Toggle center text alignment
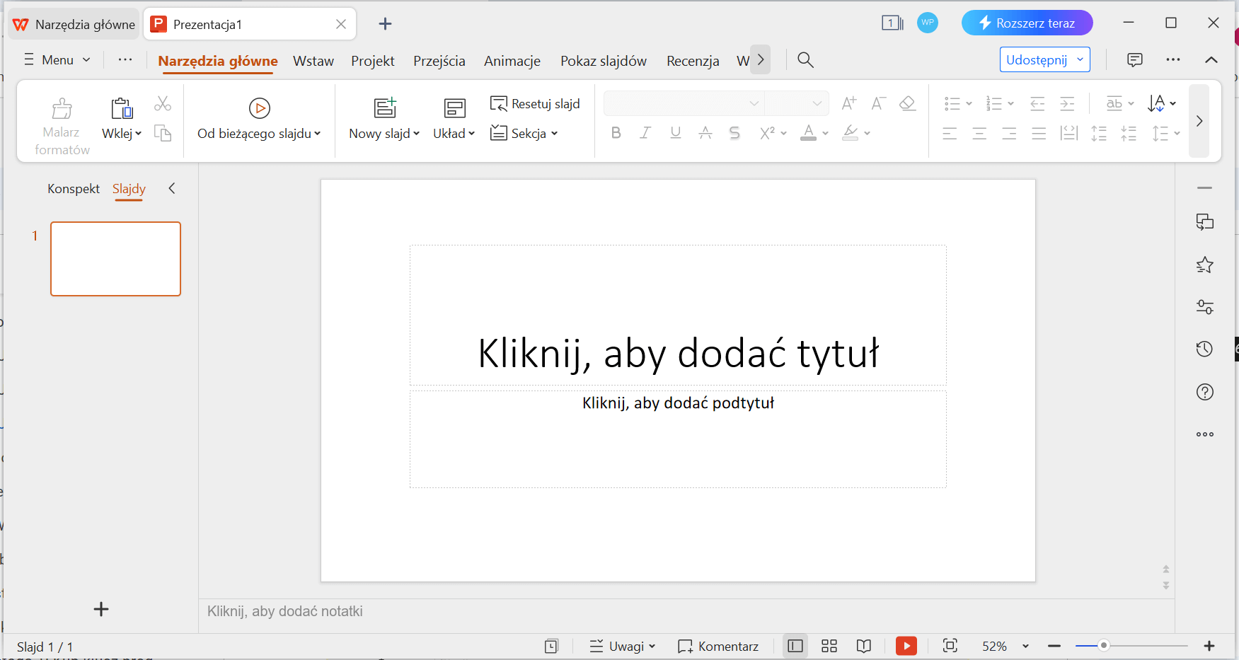Image resolution: width=1239 pixels, height=660 pixels. point(979,133)
